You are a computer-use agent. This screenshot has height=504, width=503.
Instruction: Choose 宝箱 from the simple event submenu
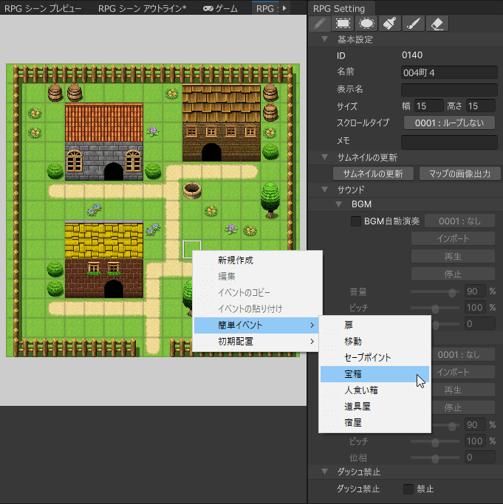click(x=374, y=374)
